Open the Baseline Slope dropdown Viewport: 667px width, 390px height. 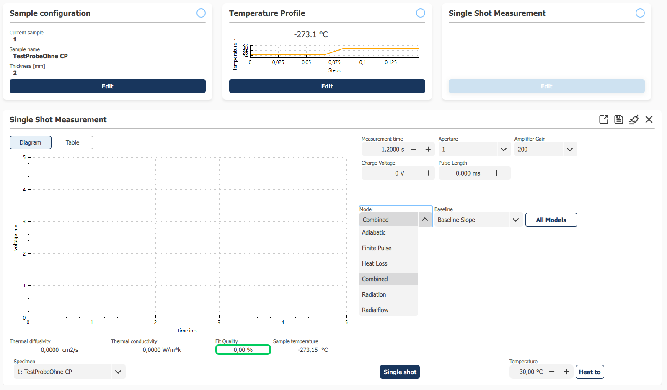pos(515,220)
